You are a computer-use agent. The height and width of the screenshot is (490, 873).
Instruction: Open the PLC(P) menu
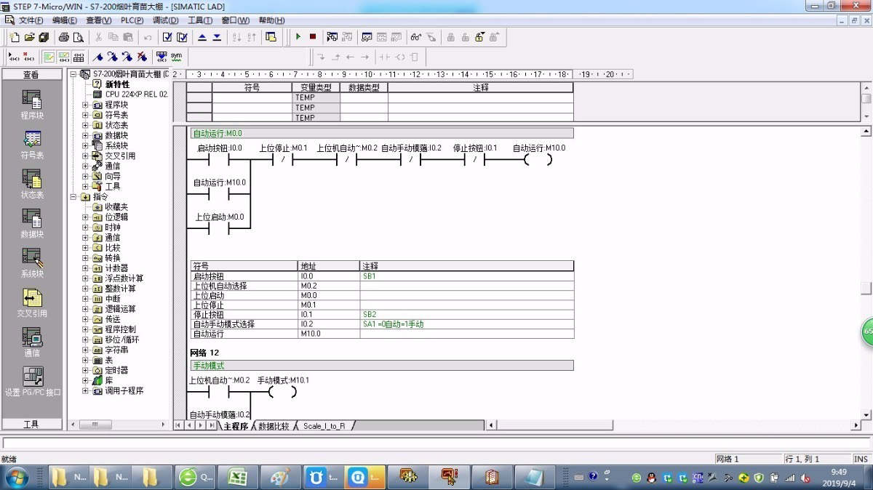coord(132,20)
